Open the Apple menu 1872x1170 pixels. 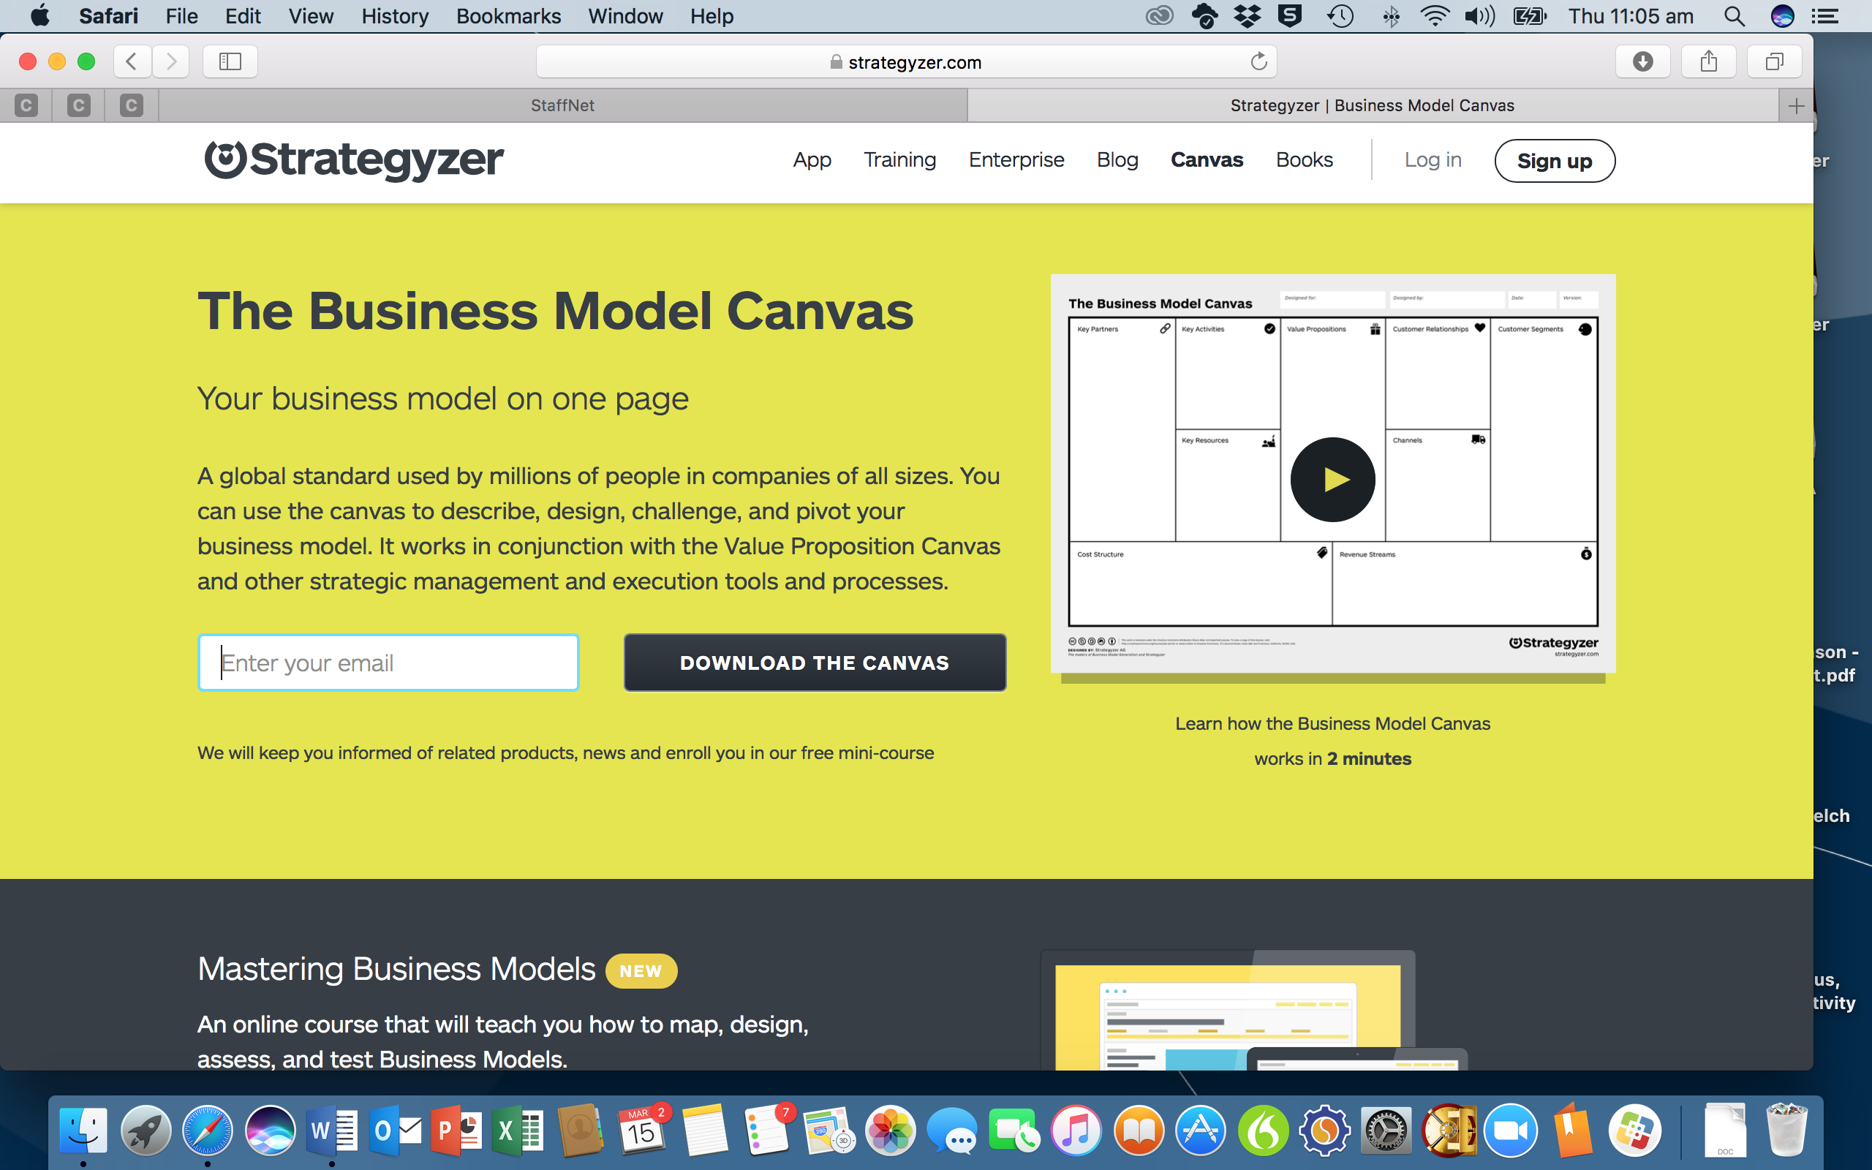coord(40,16)
